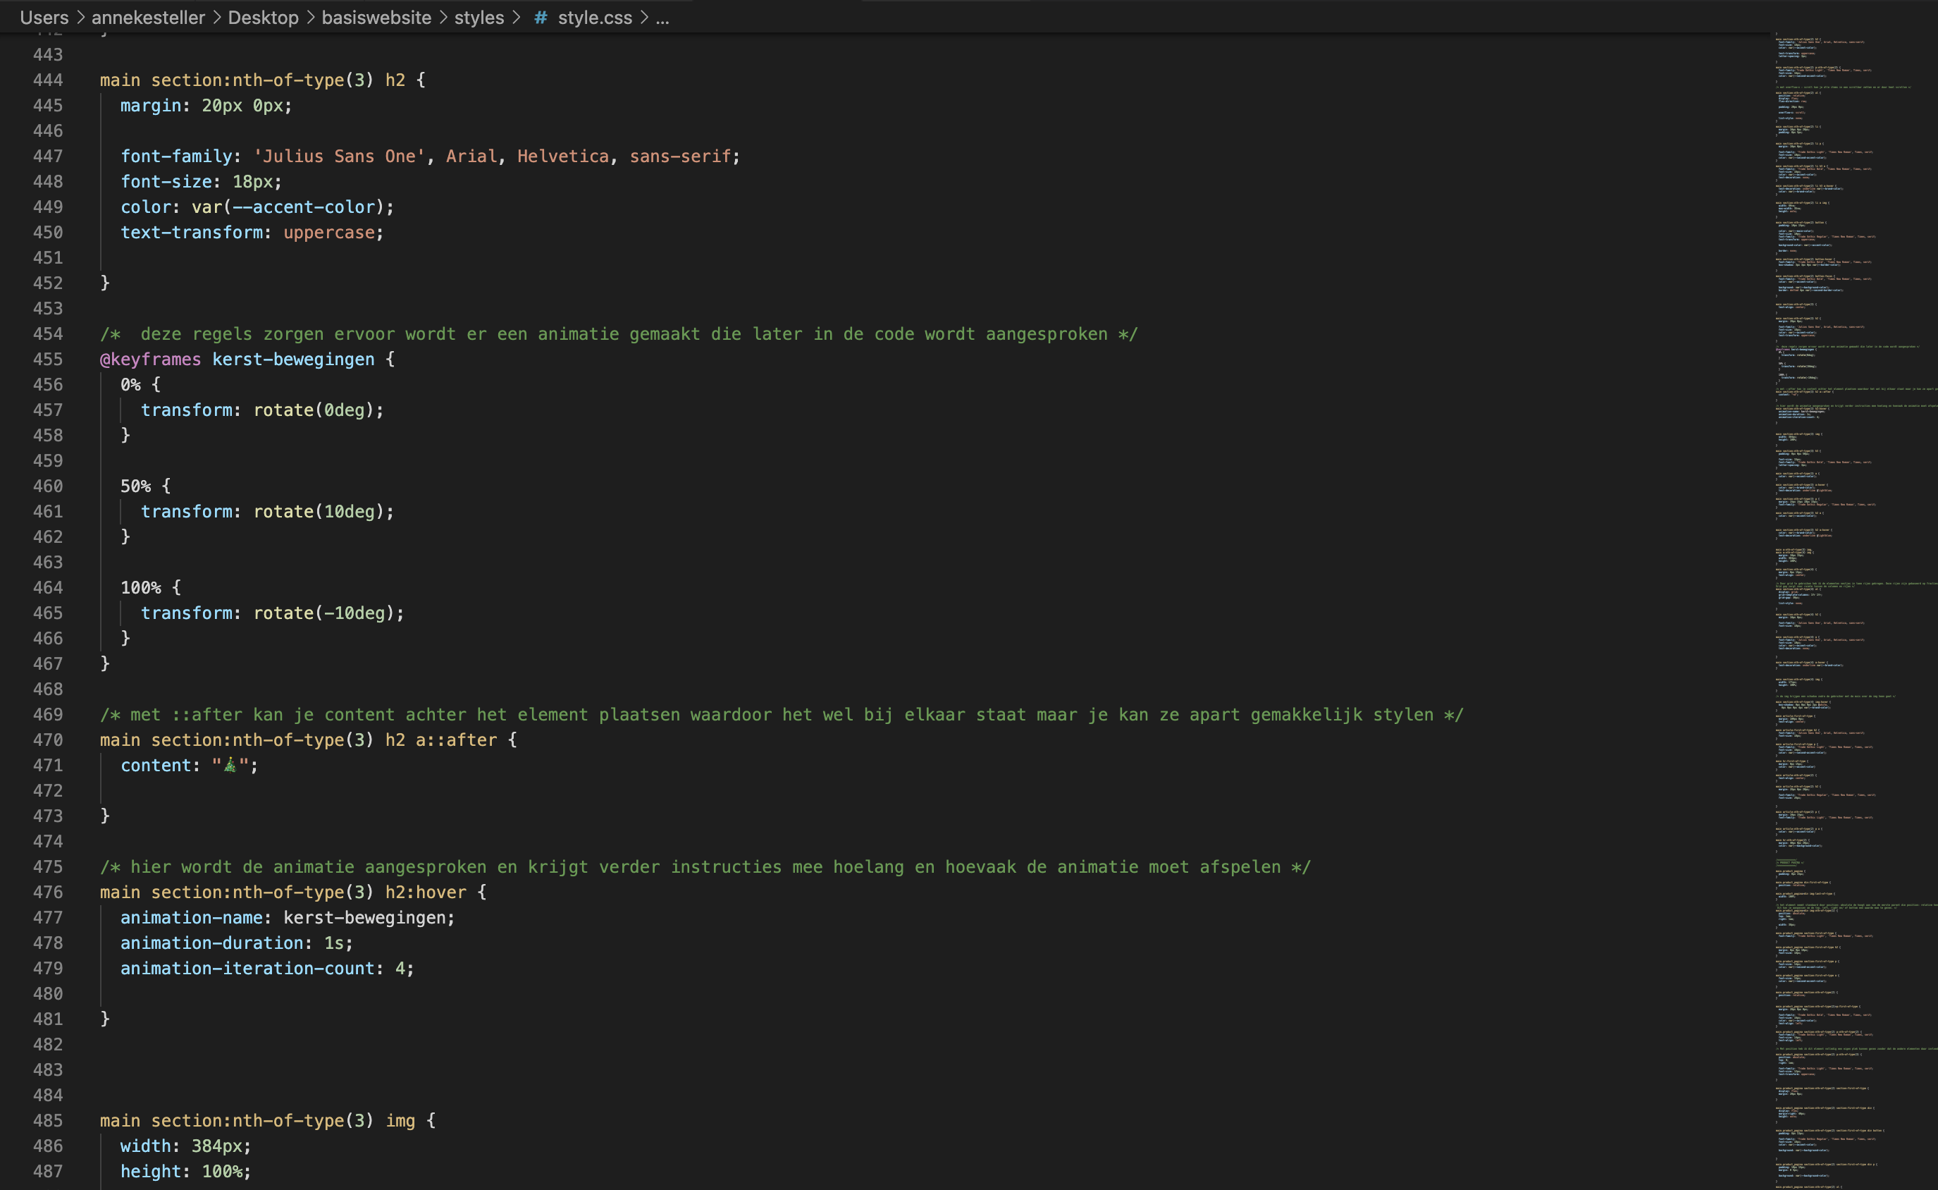1938x1190 pixels.
Task: Click 'height: 100%;' declaration
Action: tap(185, 1172)
